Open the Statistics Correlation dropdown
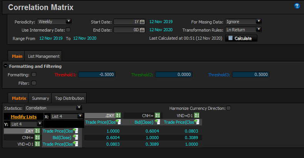Viewport: 304px width, 158px height. coord(53,108)
